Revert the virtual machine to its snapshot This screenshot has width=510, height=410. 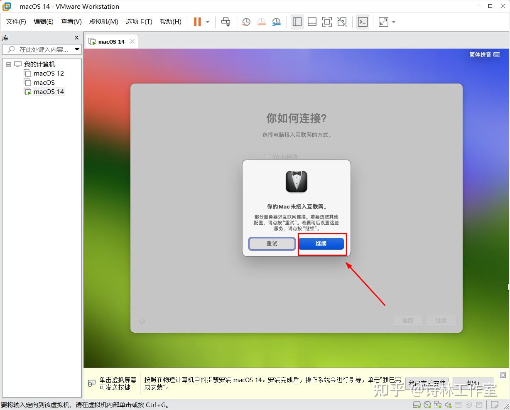pos(261,22)
